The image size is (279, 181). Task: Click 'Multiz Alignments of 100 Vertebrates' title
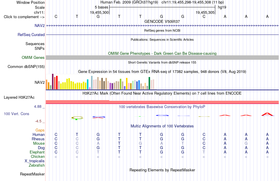[162, 126]
